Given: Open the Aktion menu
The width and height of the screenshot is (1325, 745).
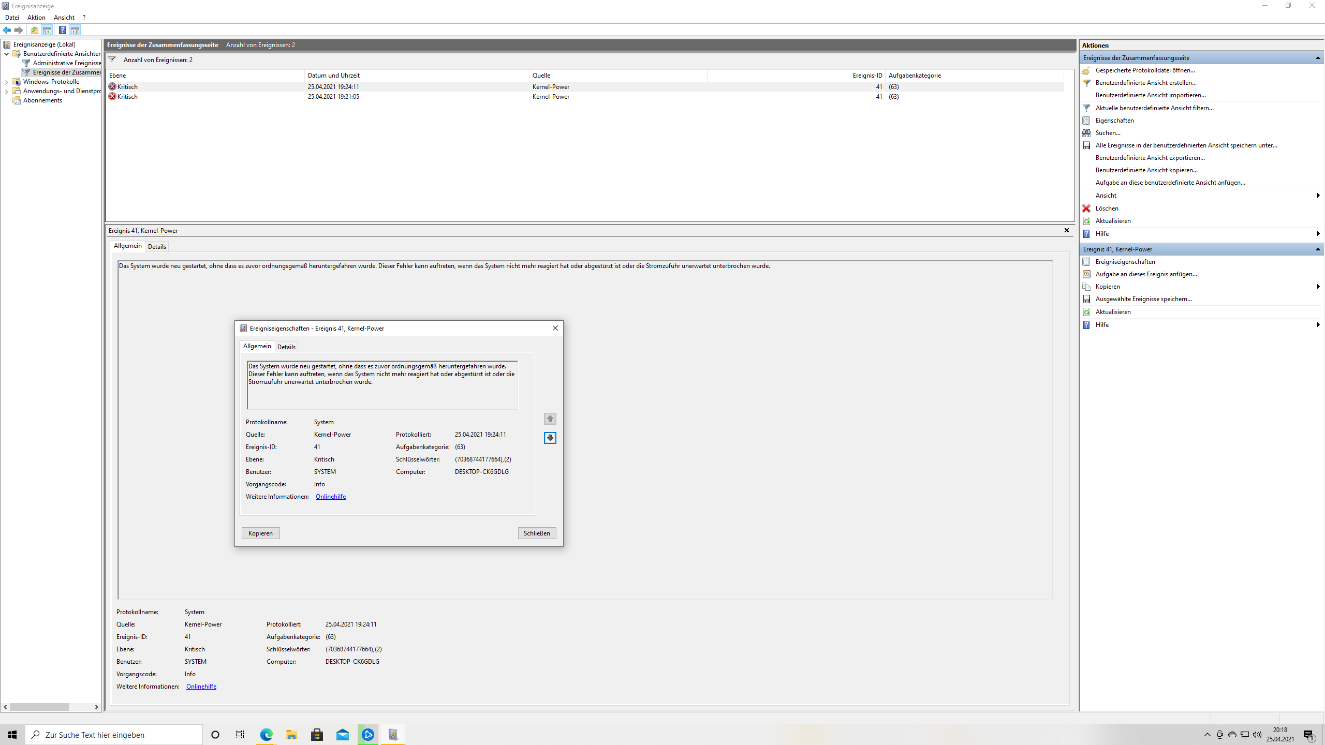Looking at the screenshot, I should (36, 18).
